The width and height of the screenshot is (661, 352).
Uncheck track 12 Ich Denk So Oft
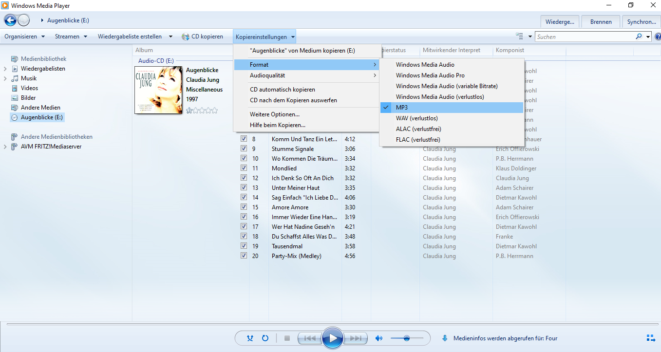(x=244, y=178)
